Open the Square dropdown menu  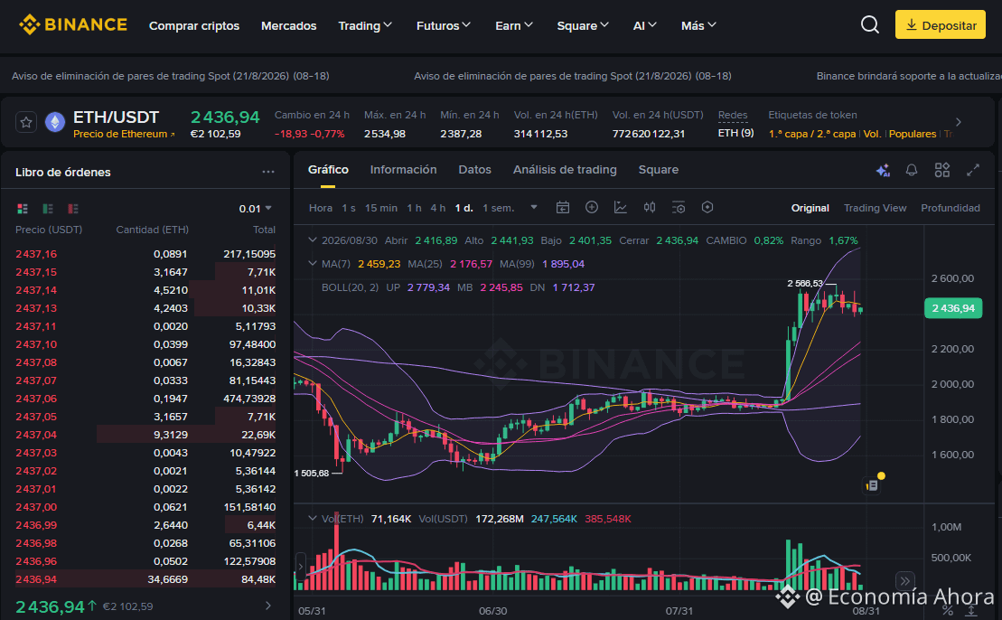click(583, 25)
